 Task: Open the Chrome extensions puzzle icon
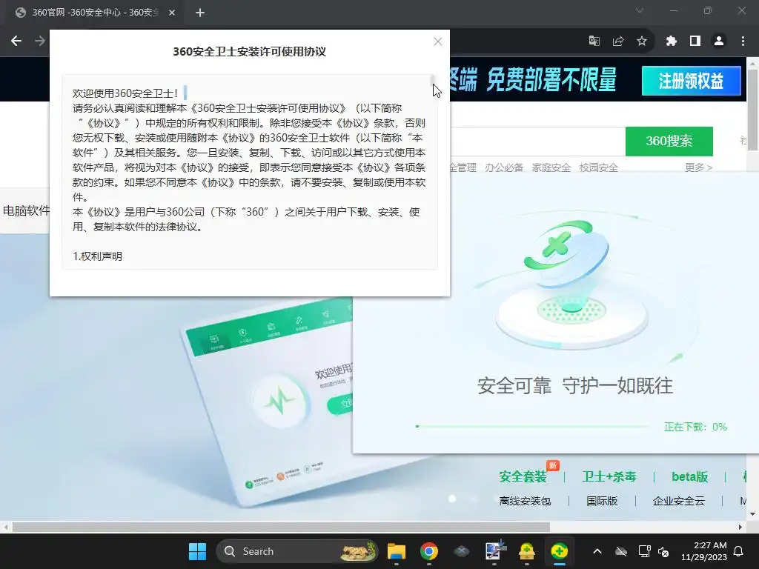[671, 41]
